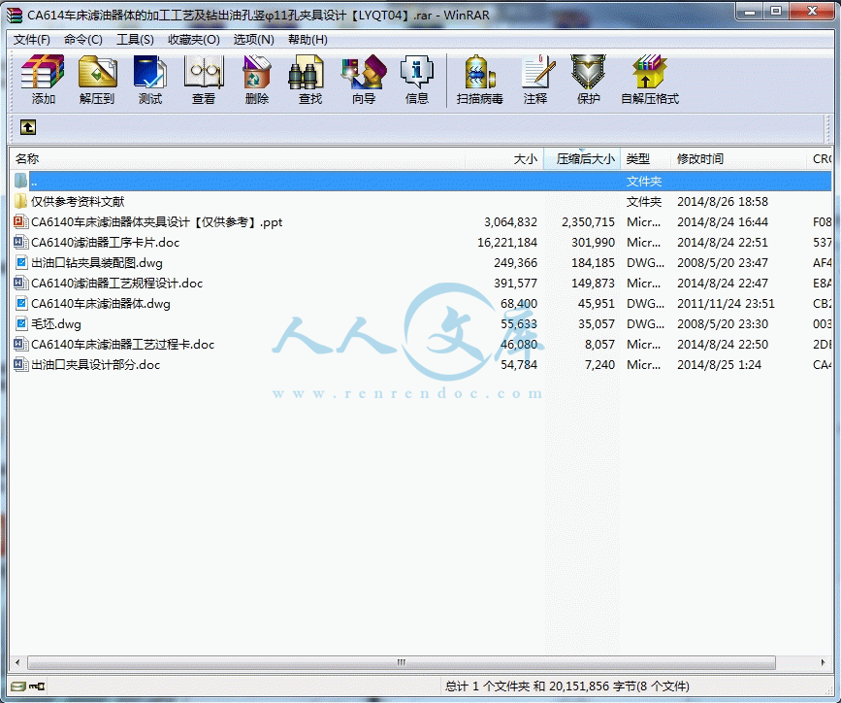The width and height of the screenshot is (841, 703).
Task: Click date 2014/8/25 1:24
Action: pos(719,365)
